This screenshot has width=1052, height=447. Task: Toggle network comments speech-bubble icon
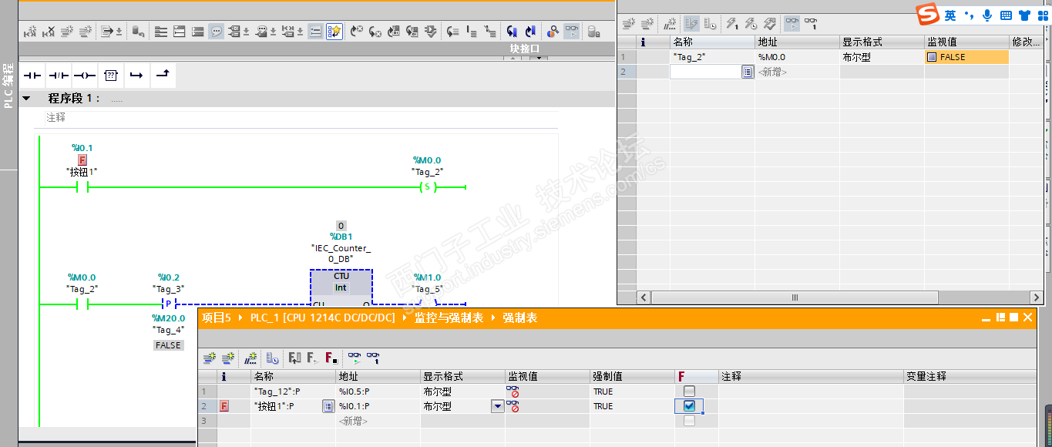[217, 32]
